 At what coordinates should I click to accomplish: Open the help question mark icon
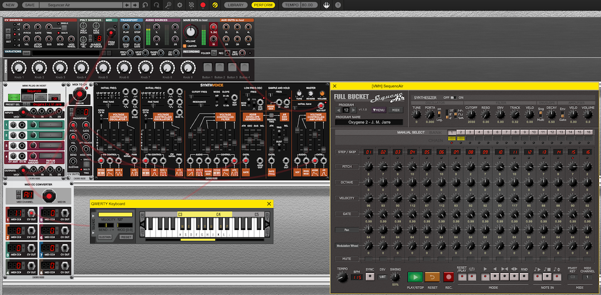point(338,5)
